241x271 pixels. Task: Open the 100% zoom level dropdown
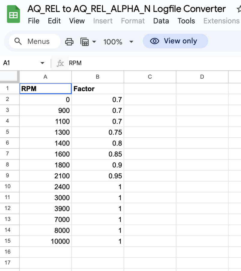pos(118,42)
